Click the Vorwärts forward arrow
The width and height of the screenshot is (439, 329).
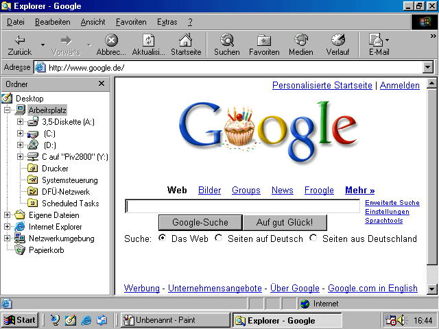coord(66,45)
